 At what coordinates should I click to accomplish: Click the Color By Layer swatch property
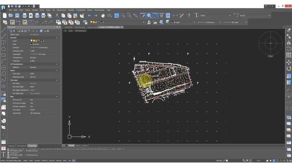pos(31,44)
